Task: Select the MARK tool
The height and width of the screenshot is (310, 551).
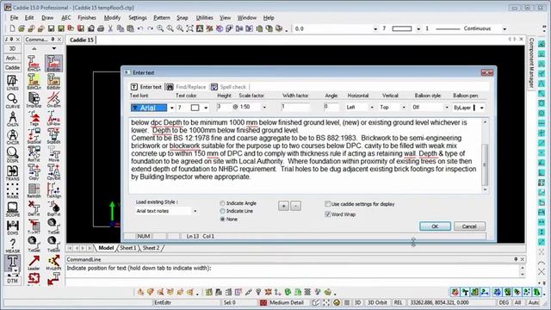Action: 12,190
